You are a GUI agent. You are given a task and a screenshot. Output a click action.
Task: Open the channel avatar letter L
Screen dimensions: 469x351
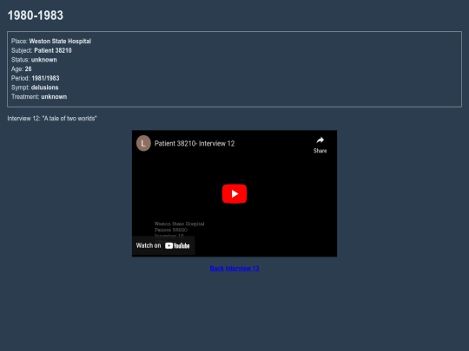click(143, 143)
